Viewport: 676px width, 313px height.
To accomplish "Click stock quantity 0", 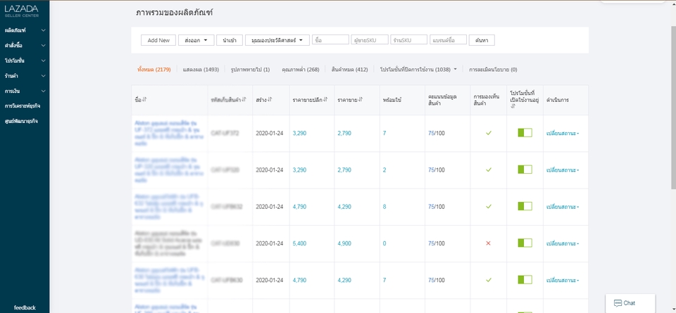I will (384, 243).
